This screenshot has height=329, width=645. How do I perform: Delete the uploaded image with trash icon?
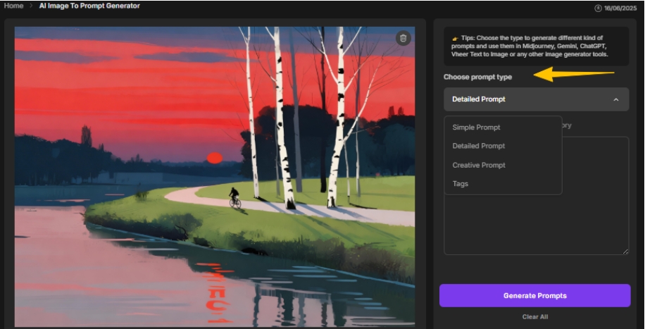[402, 38]
